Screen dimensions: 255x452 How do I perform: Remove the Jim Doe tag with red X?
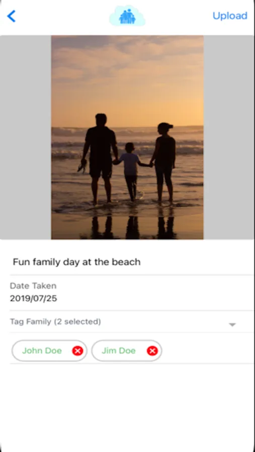tap(152, 351)
